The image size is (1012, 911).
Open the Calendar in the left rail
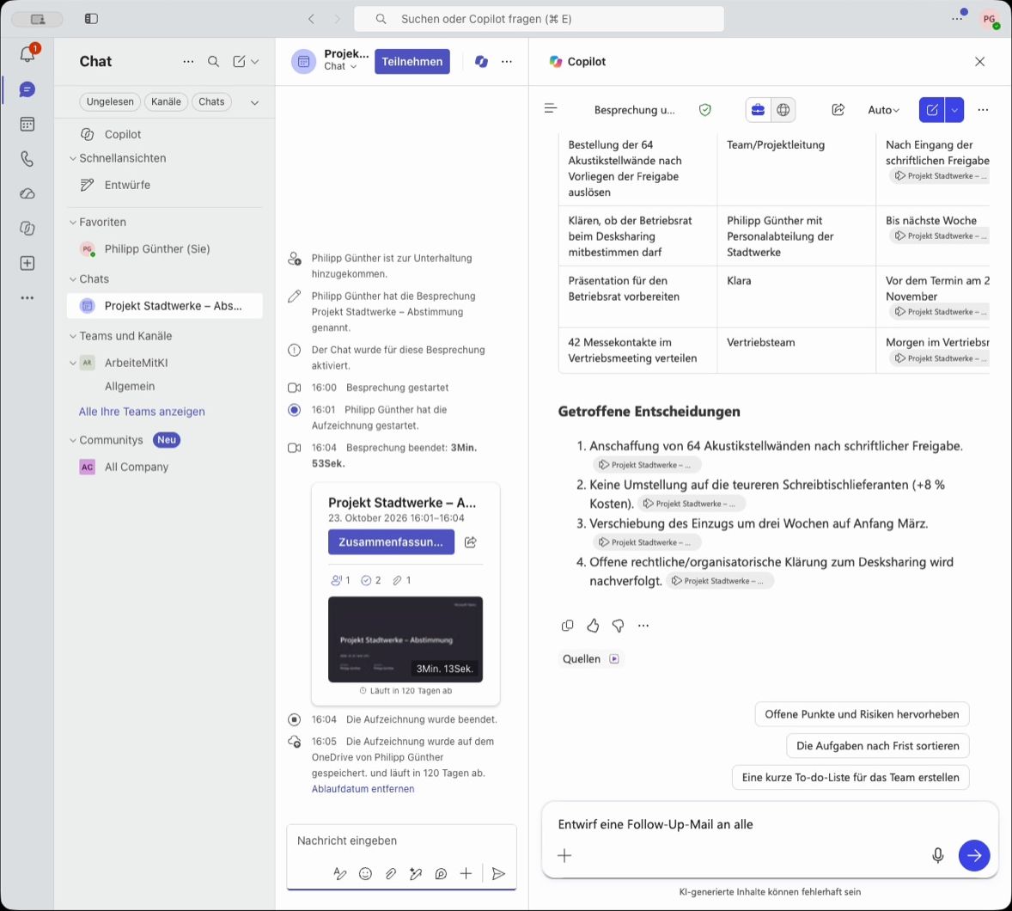point(27,124)
